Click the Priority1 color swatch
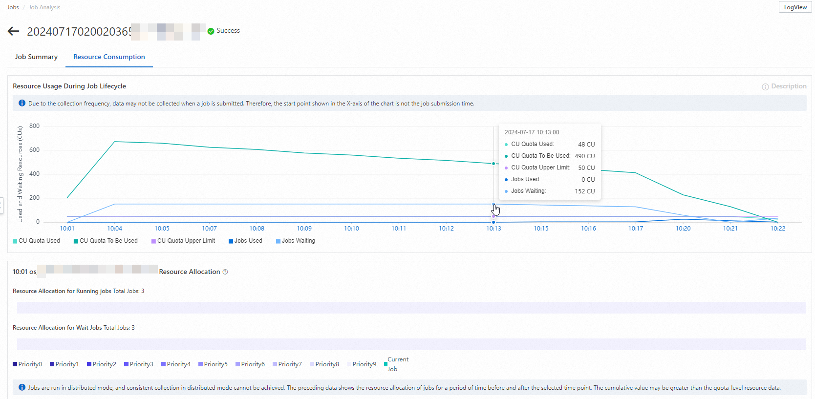 tap(52, 364)
